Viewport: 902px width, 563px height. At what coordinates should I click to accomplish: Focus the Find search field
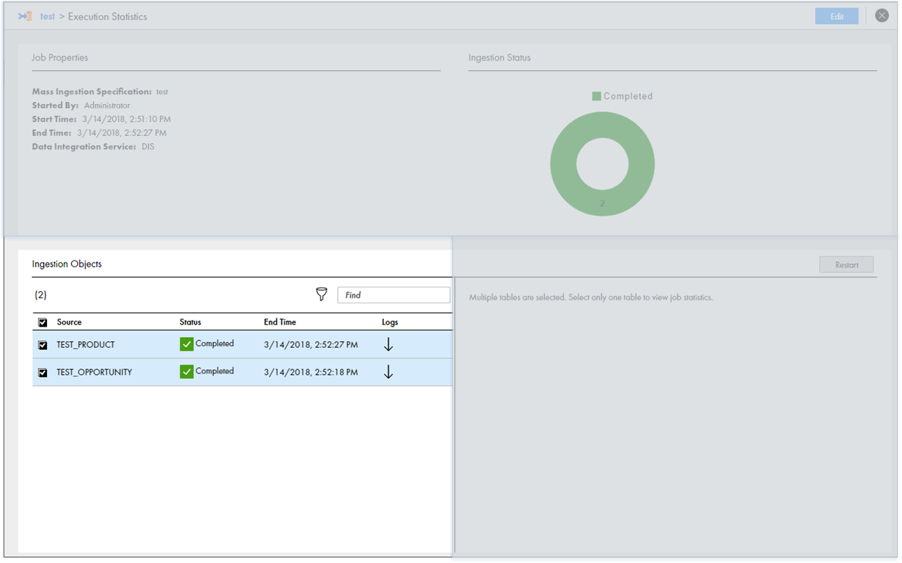394,295
